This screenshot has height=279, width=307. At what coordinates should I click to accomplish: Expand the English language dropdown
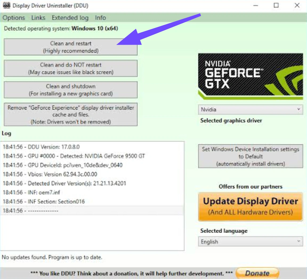pos(251,242)
